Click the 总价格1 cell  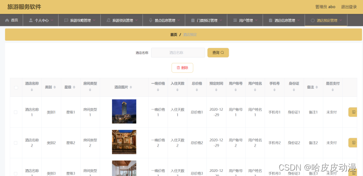click(197, 112)
